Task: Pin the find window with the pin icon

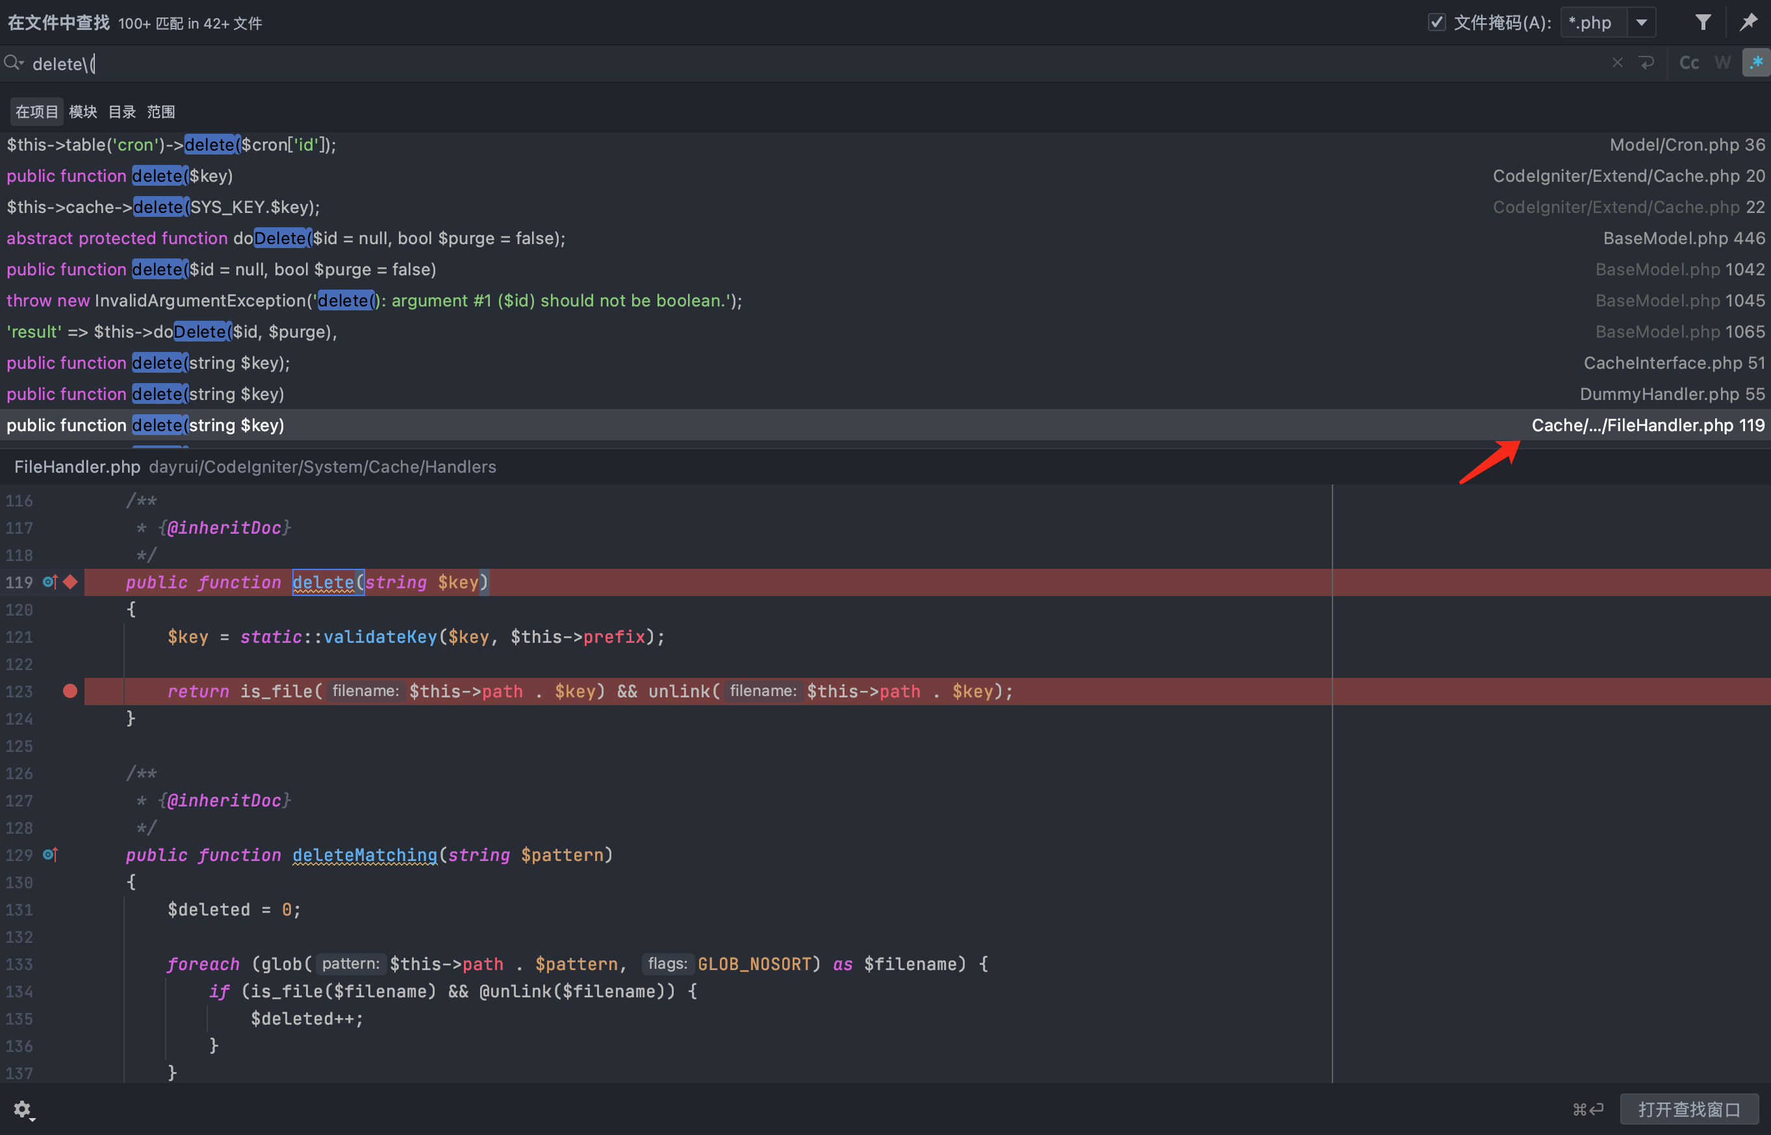Action: coord(1748,22)
